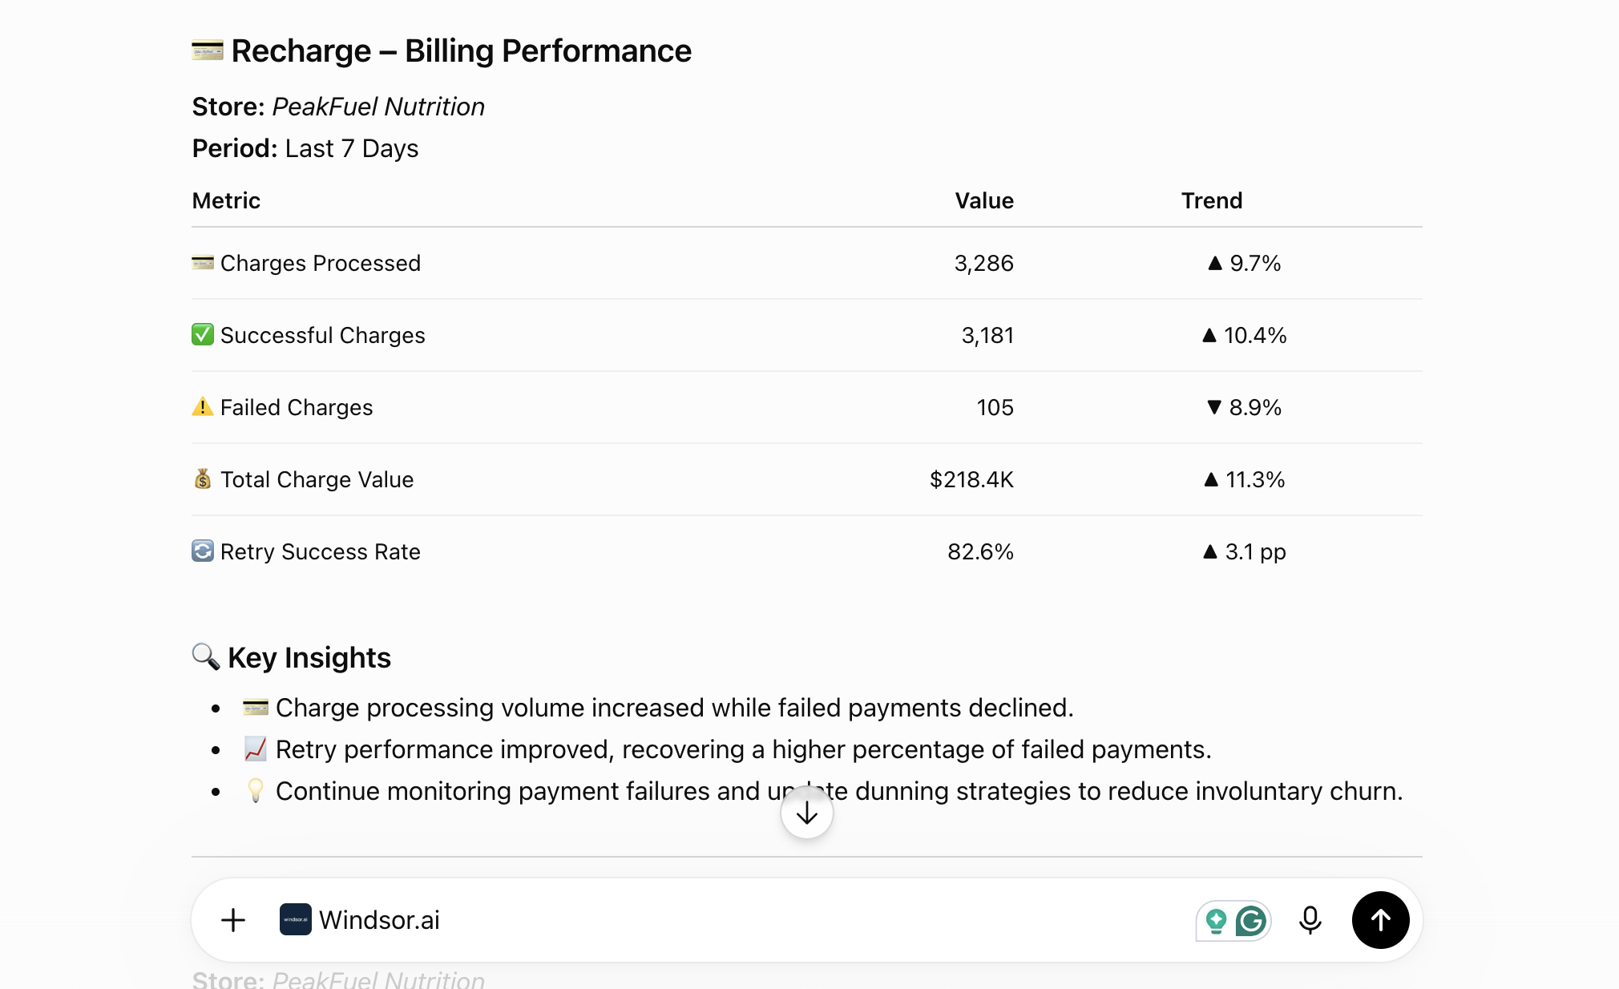This screenshot has height=989, width=1619.
Task: Send message with the black arrow button
Action: coord(1381,920)
